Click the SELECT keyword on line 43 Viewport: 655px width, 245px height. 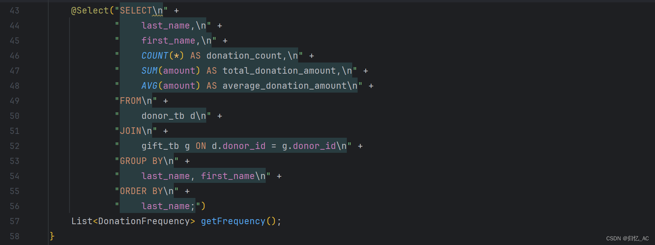coord(136,11)
